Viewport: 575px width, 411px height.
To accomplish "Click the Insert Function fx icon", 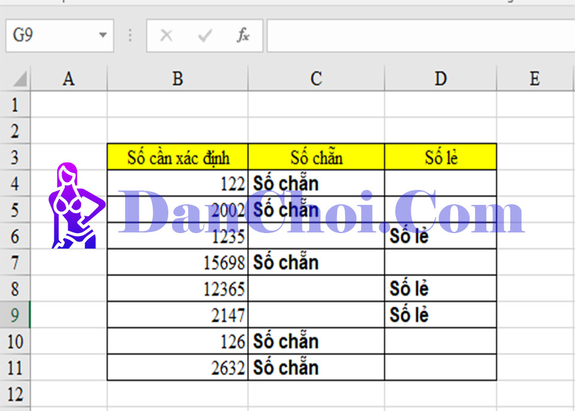I will click(x=241, y=35).
